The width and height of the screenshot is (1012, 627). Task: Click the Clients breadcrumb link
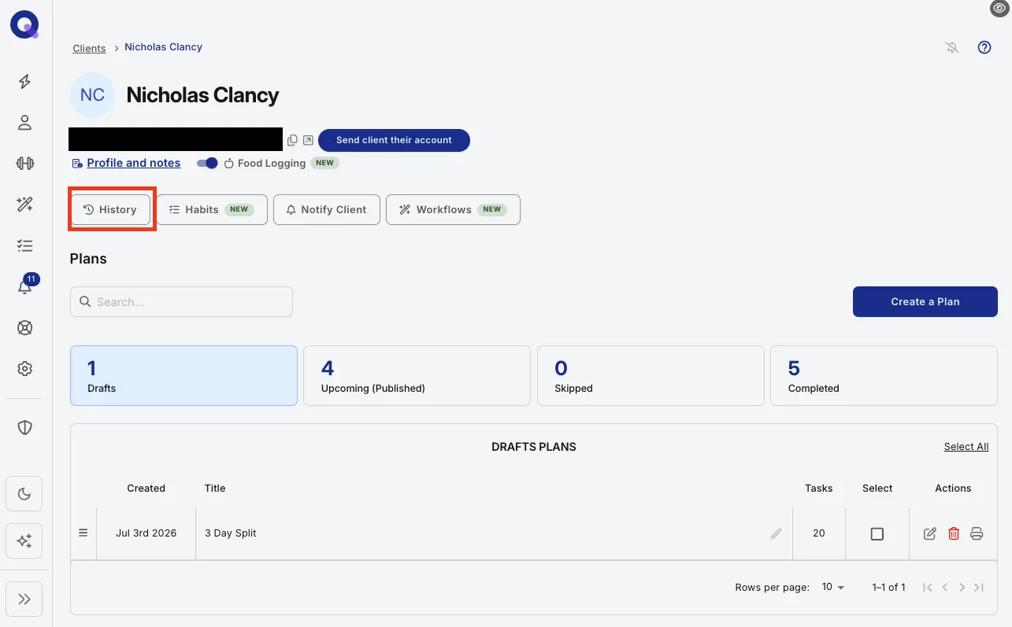pos(89,48)
